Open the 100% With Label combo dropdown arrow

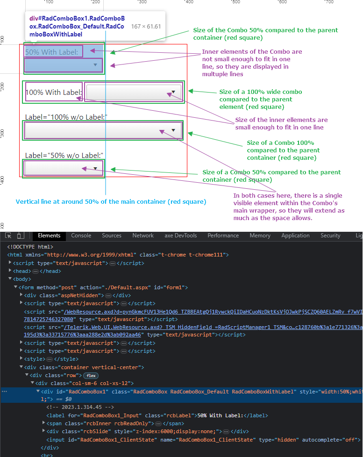click(x=173, y=92)
